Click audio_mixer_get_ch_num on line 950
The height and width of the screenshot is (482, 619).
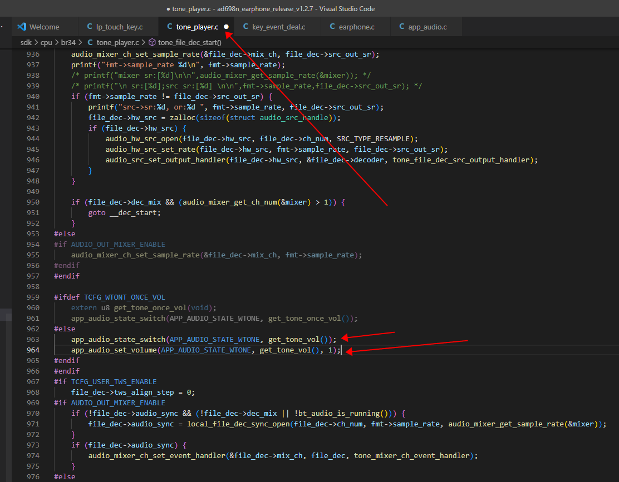(x=230, y=202)
